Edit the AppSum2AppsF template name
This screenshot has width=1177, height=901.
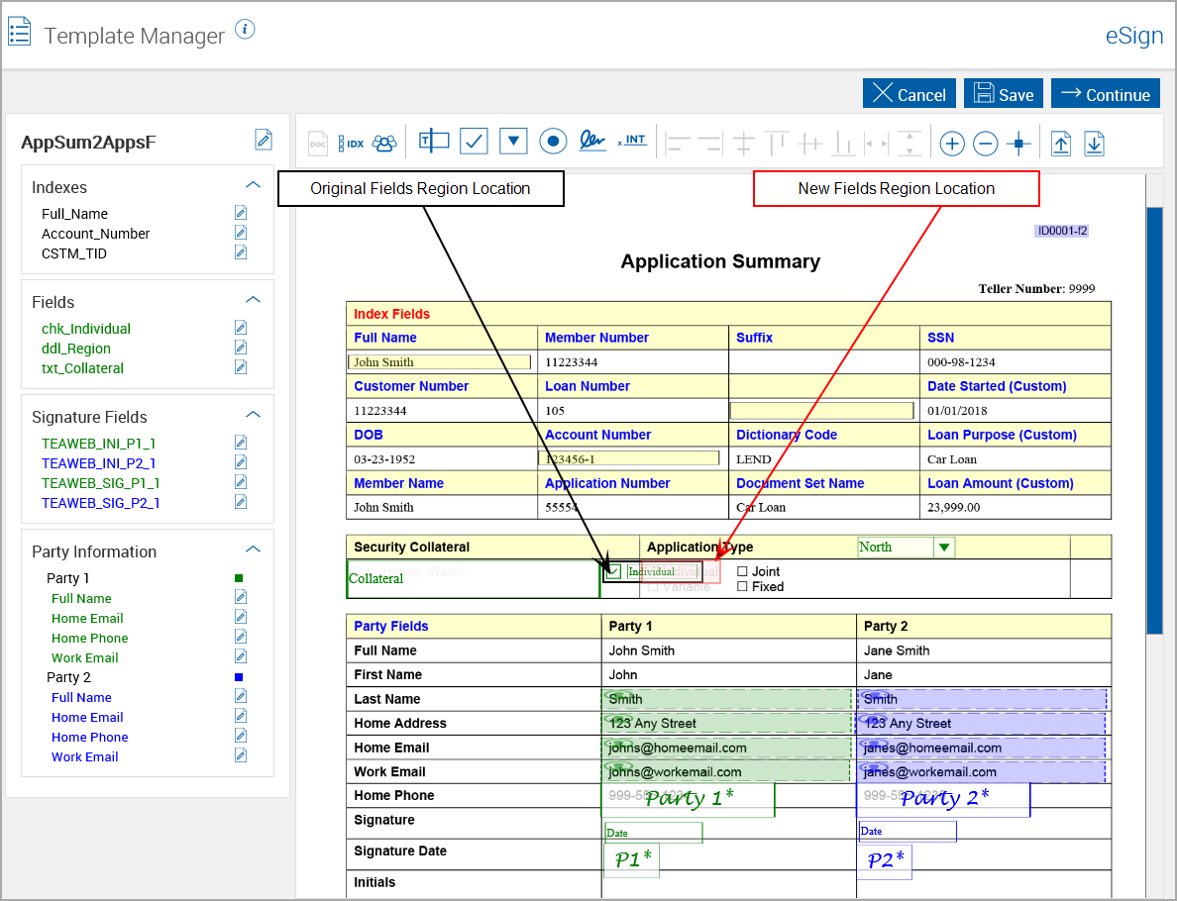264,140
